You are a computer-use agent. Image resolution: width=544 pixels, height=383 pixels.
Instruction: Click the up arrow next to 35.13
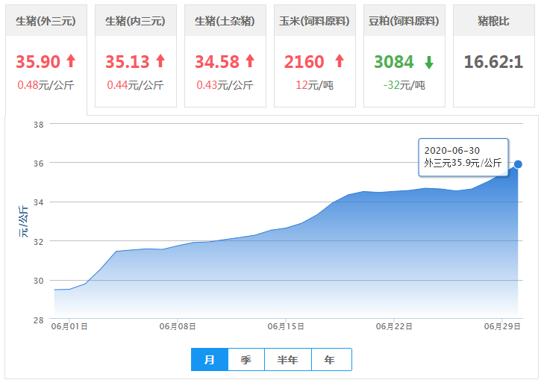tap(160, 61)
